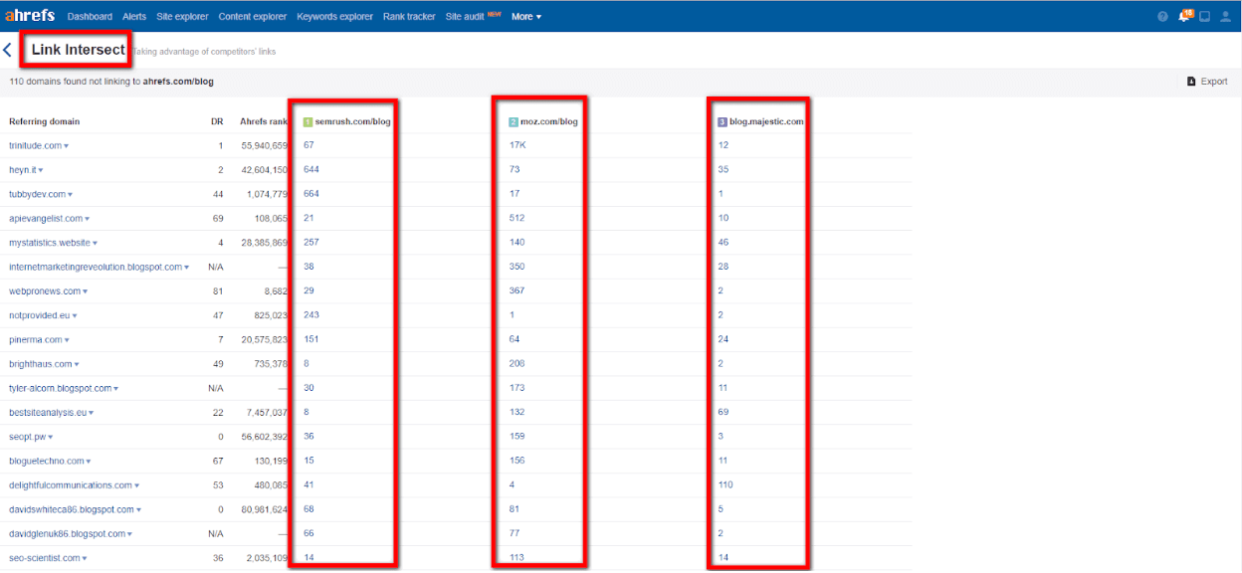Open Keywords explorer

click(334, 17)
